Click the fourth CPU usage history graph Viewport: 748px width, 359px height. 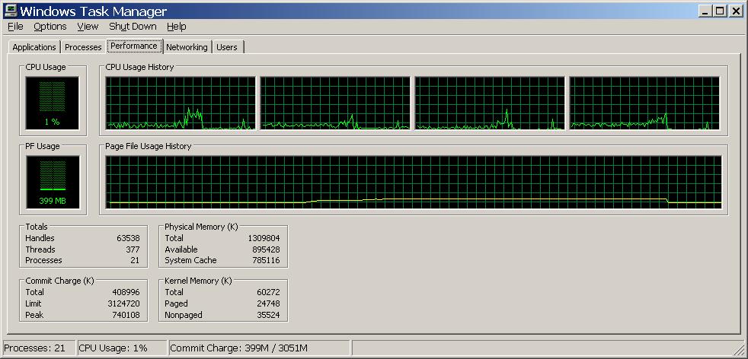(x=644, y=103)
